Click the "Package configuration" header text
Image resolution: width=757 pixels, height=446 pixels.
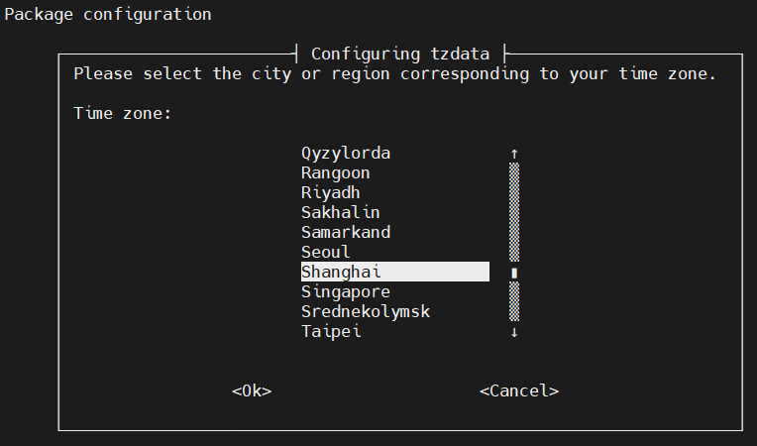108,15
